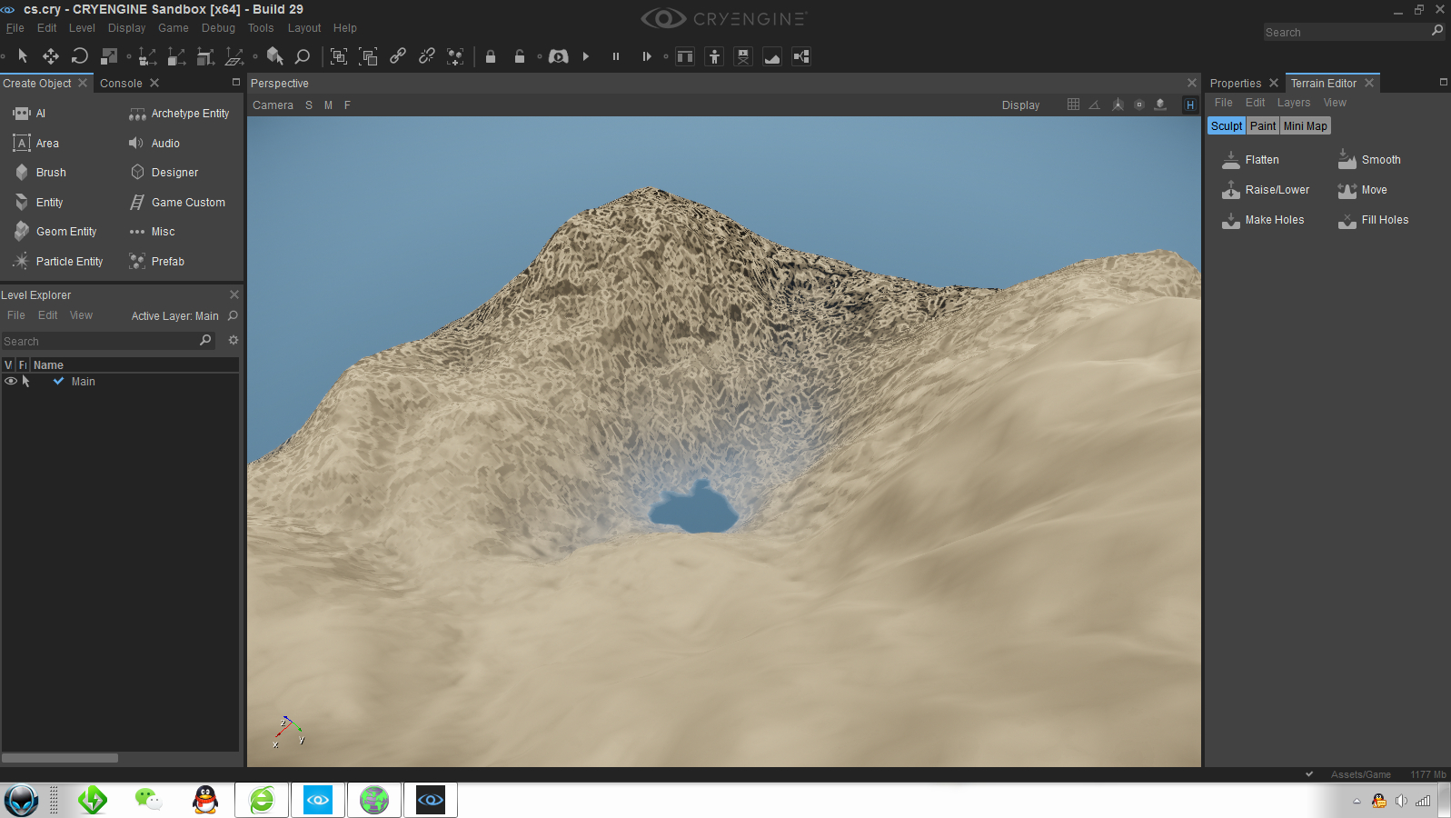Open the viewport Display dropdown
This screenshot has width=1451, height=818.
(1020, 105)
